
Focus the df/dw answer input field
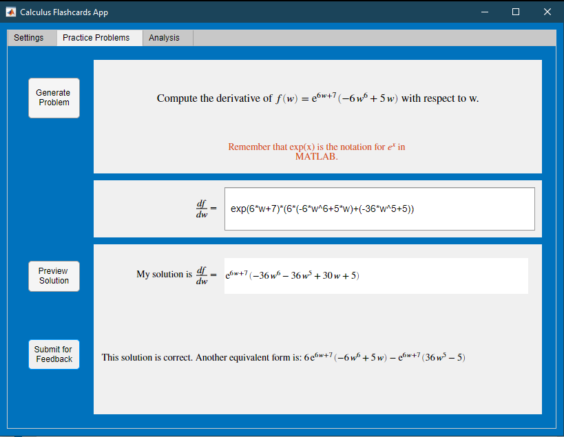[x=379, y=209]
